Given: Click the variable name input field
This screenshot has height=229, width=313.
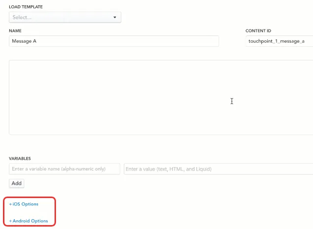Looking at the screenshot, I should 64,169.
